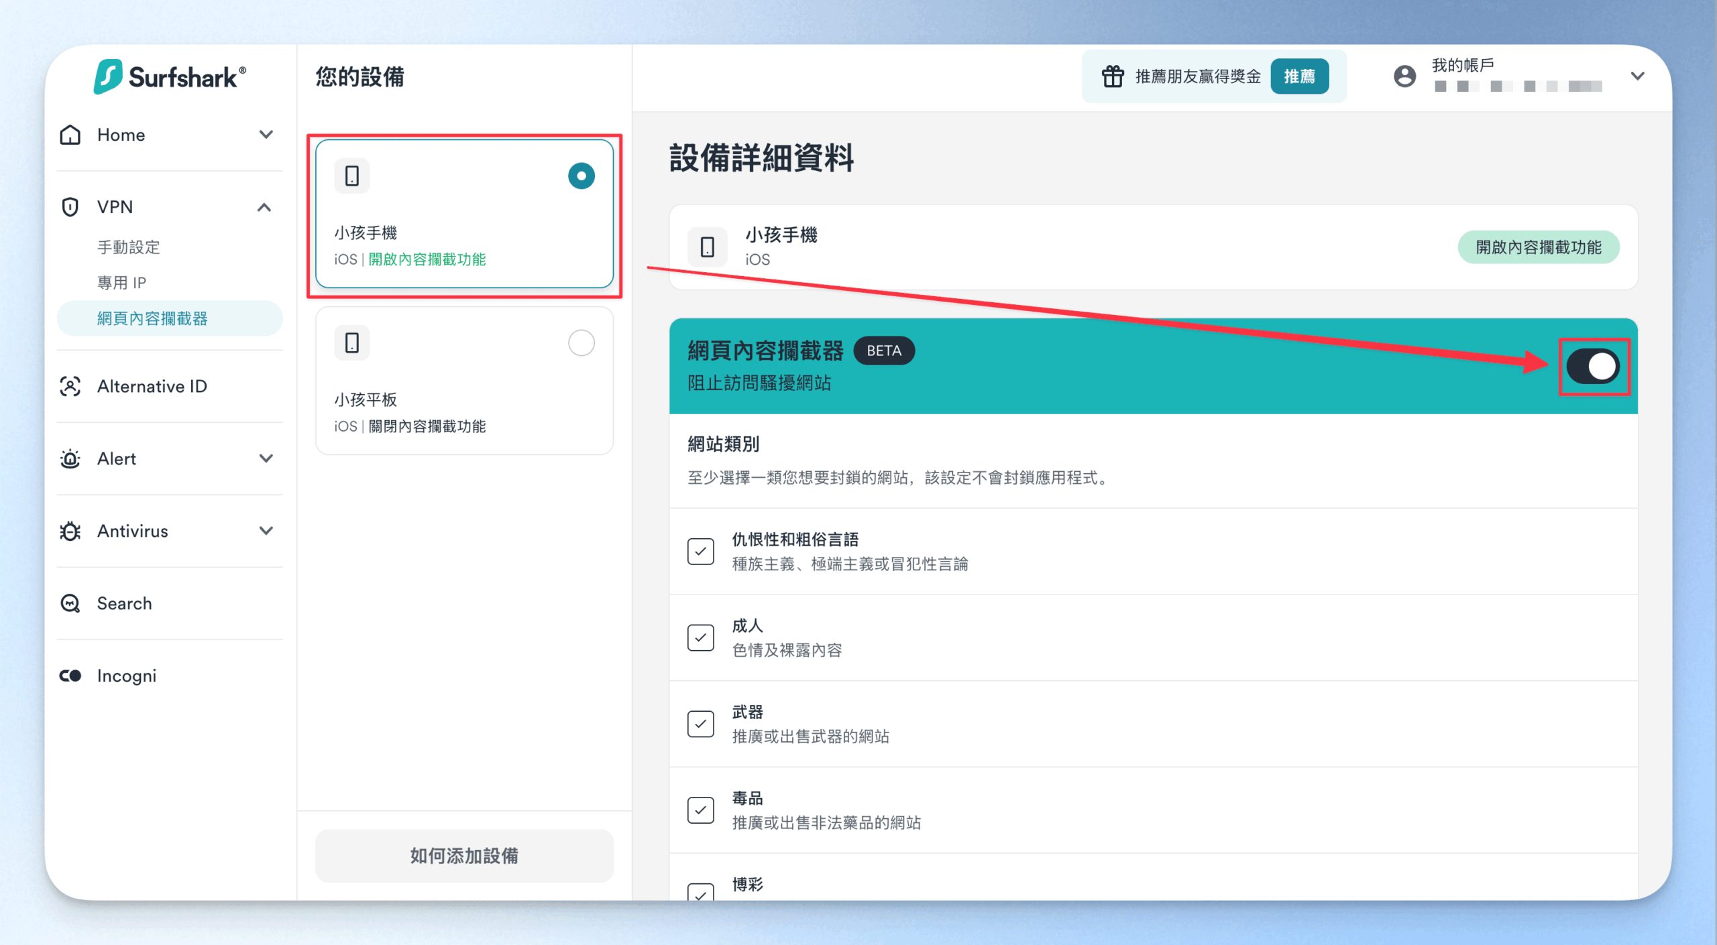This screenshot has height=945, width=1717.
Task: Click the Surfshark logo
Action: point(170,77)
